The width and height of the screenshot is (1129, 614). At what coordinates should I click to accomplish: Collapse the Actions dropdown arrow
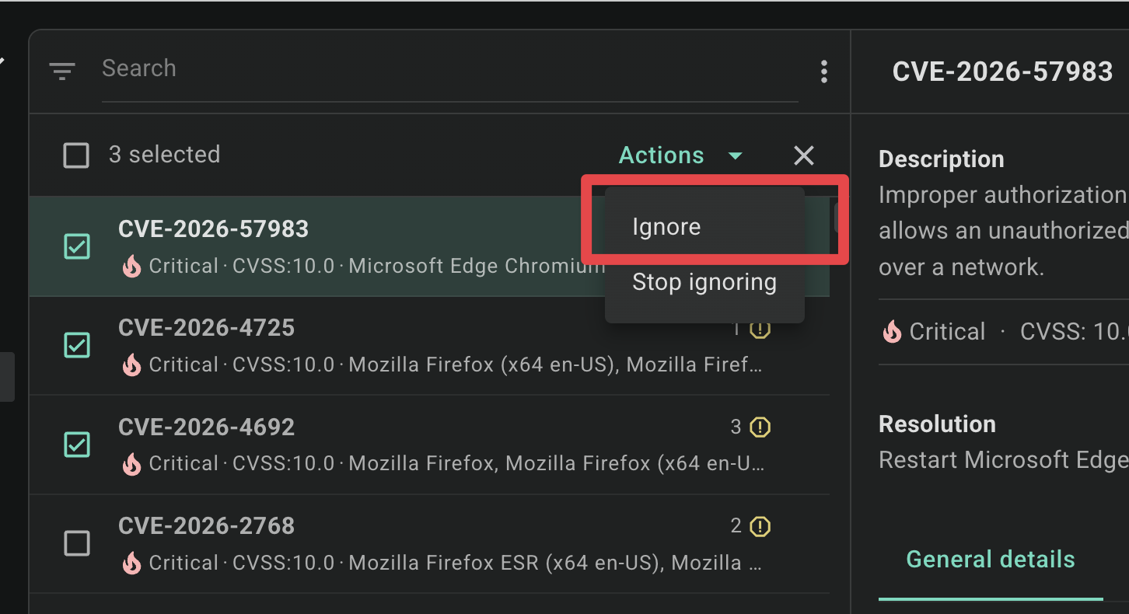pos(735,156)
